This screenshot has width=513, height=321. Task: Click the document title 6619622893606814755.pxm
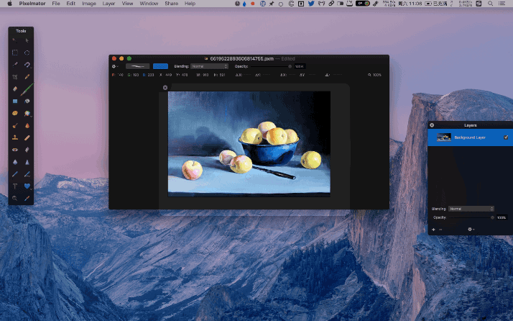(241, 58)
